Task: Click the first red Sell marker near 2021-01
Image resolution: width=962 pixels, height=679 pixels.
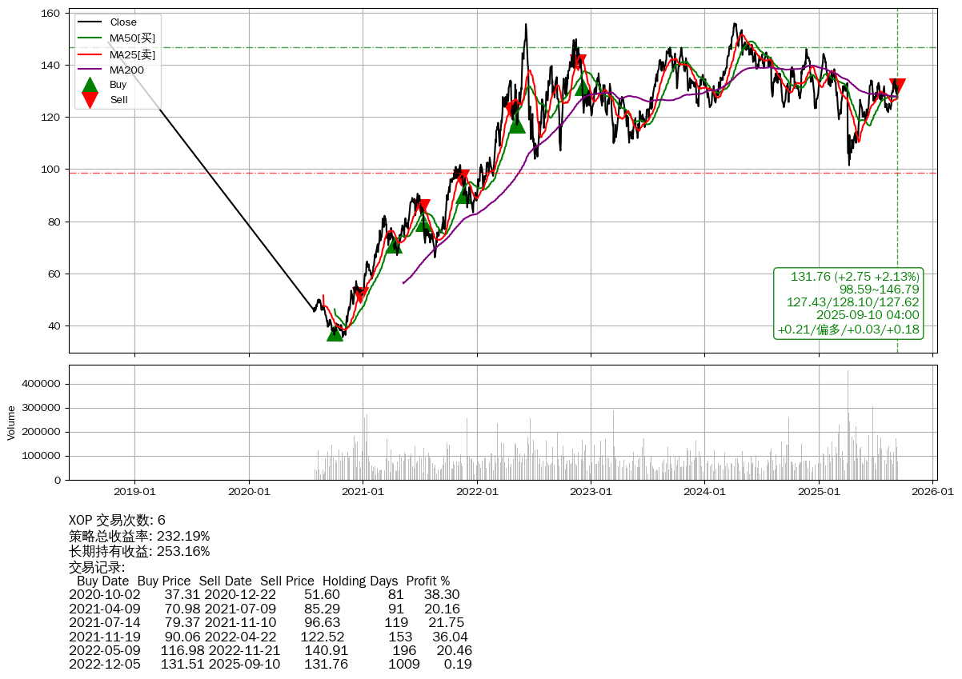Action: (x=360, y=294)
